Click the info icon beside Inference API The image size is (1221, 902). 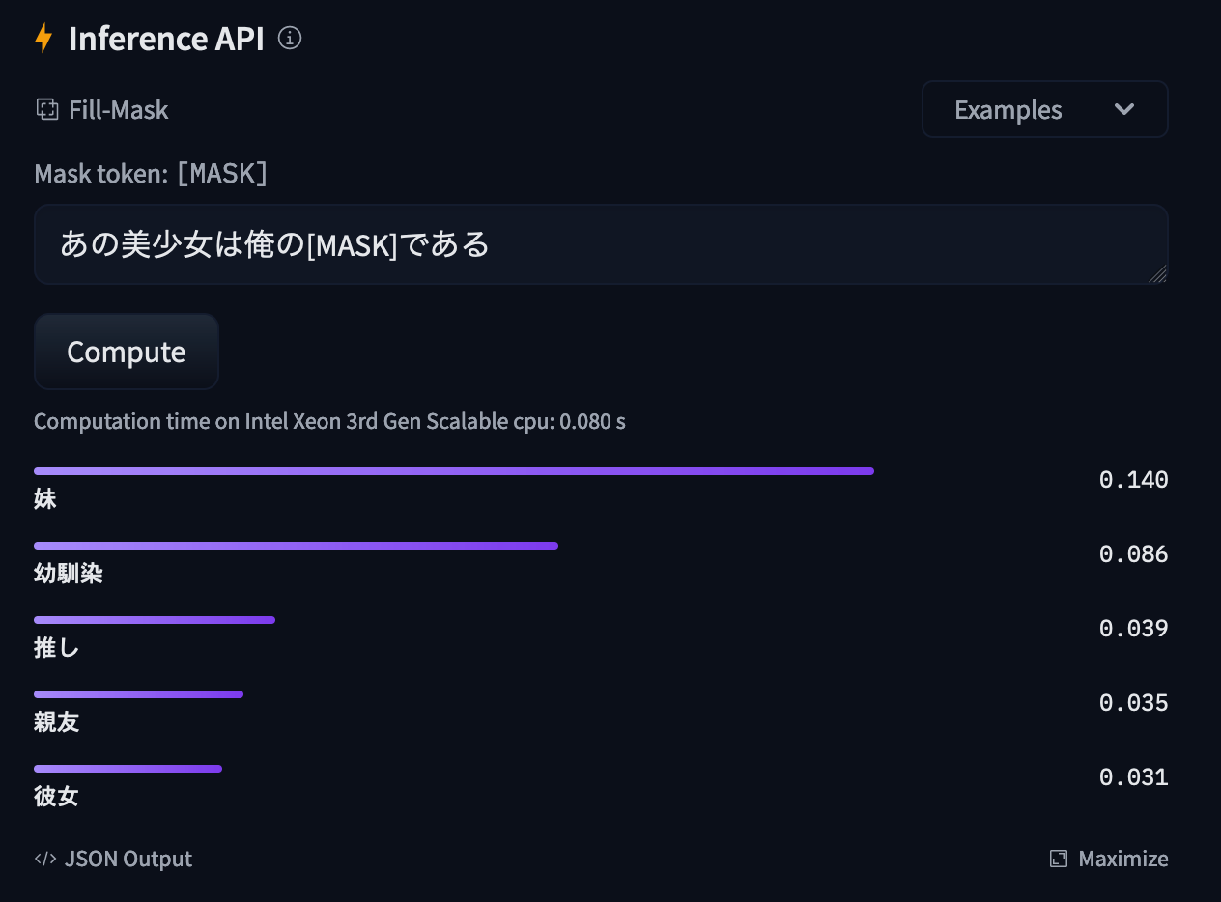[x=290, y=39]
